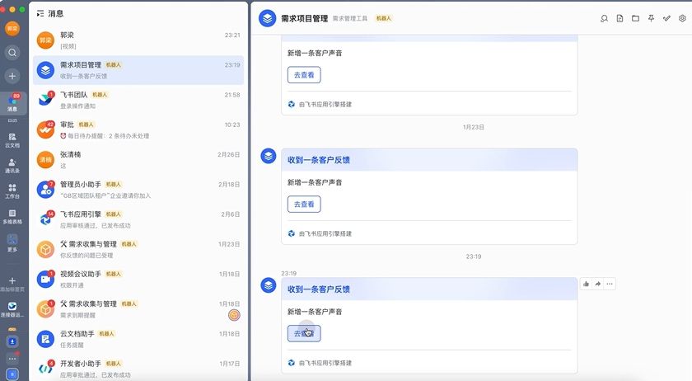Click the orange round icon in 需求到期提醒 row
Image resolution: width=692 pixels, height=381 pixels.
[234, 315]
